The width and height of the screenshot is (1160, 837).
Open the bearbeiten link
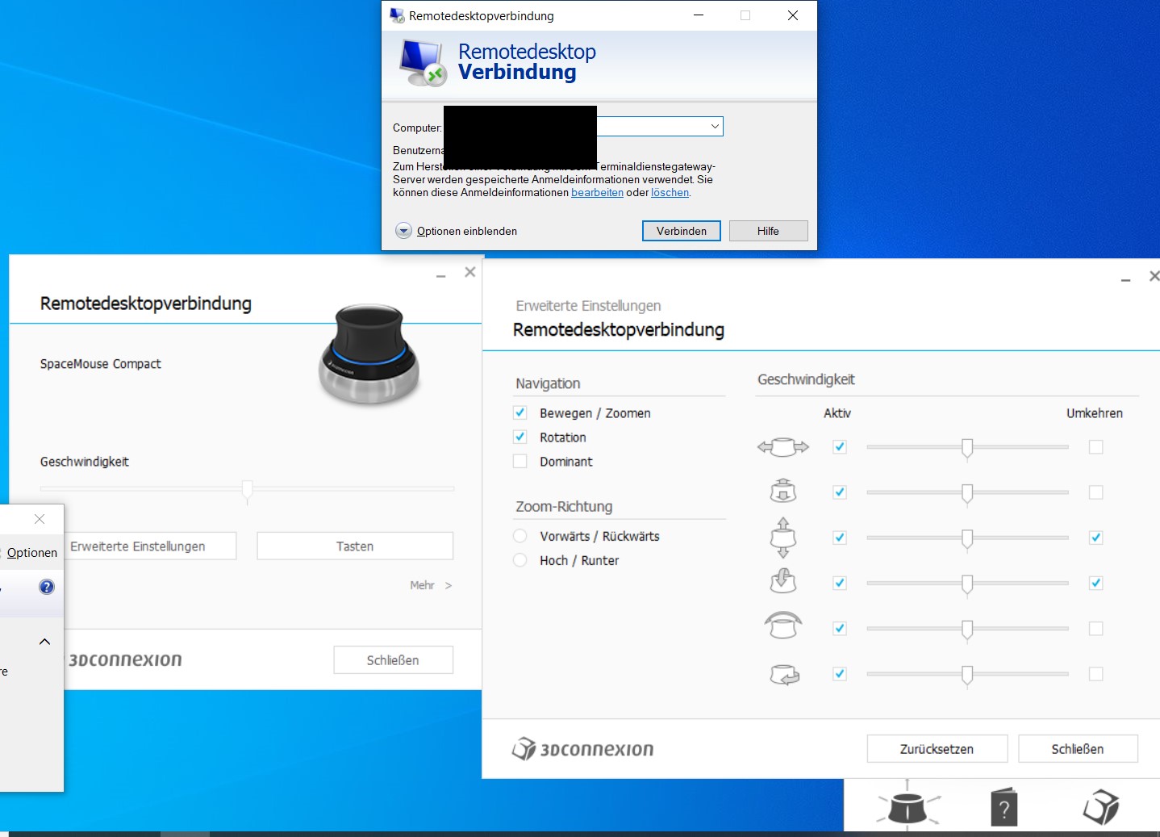point(597,192)
